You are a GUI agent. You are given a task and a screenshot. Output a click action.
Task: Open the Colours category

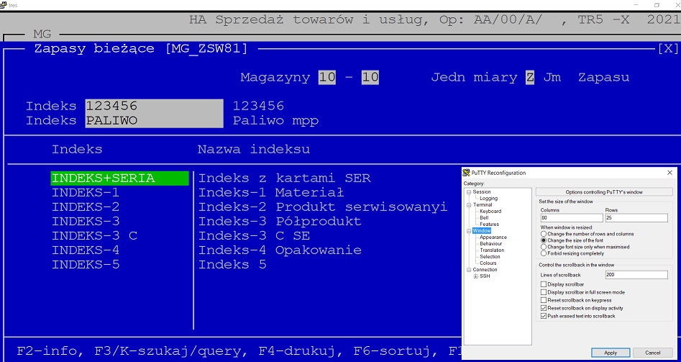tap(488, 263)
